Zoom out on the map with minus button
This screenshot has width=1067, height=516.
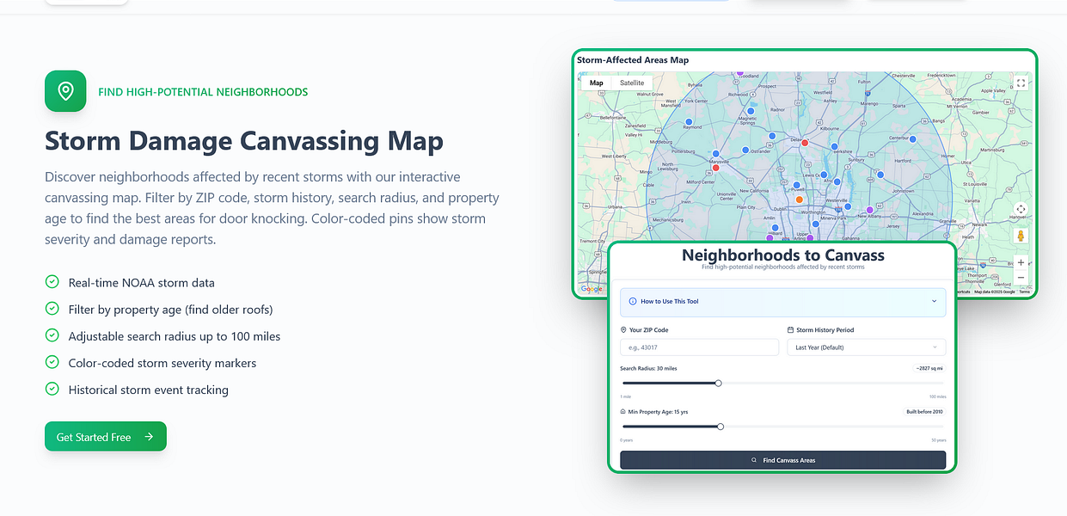(1021, 278)
